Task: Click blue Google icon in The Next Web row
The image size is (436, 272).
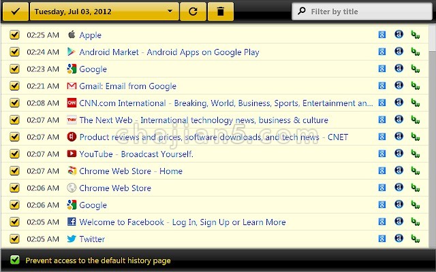Action: (x=382, y=120)
